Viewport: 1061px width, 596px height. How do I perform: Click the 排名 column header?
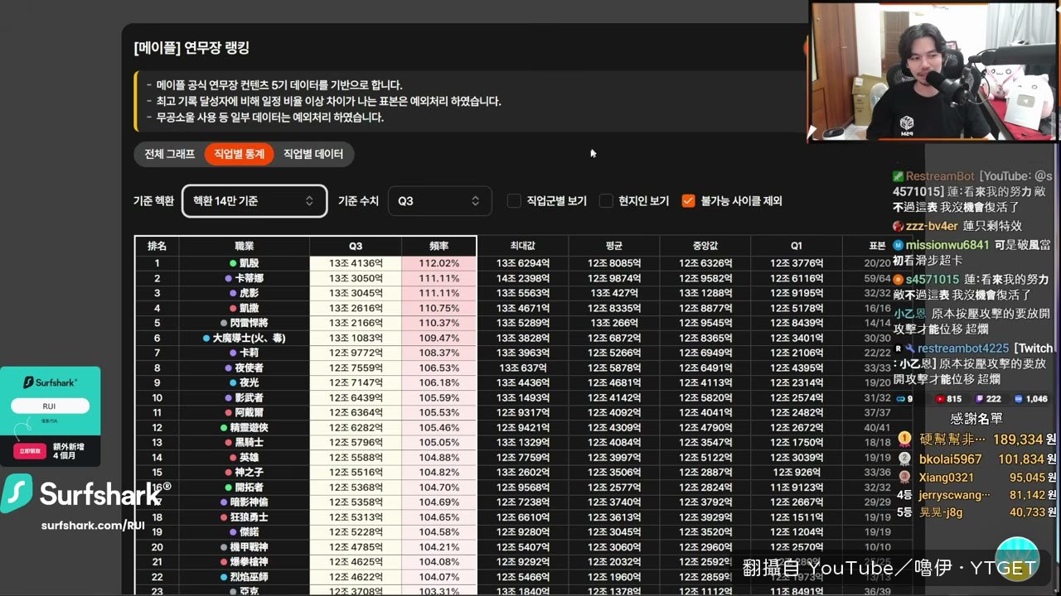157,246
